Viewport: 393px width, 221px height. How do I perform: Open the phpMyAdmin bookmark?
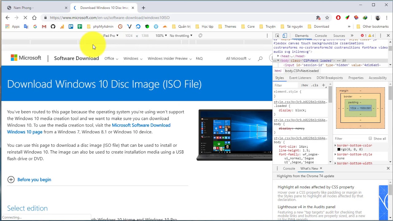point(100,26)
